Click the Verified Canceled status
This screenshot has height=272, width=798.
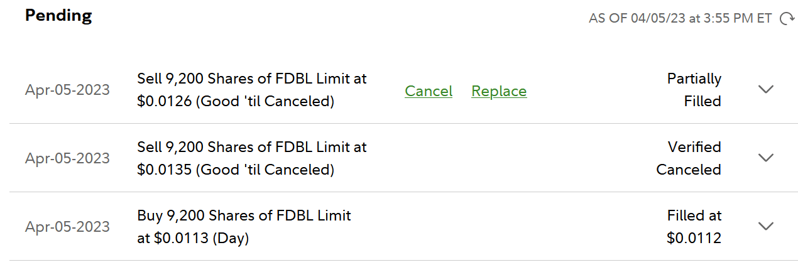(689, 158)
